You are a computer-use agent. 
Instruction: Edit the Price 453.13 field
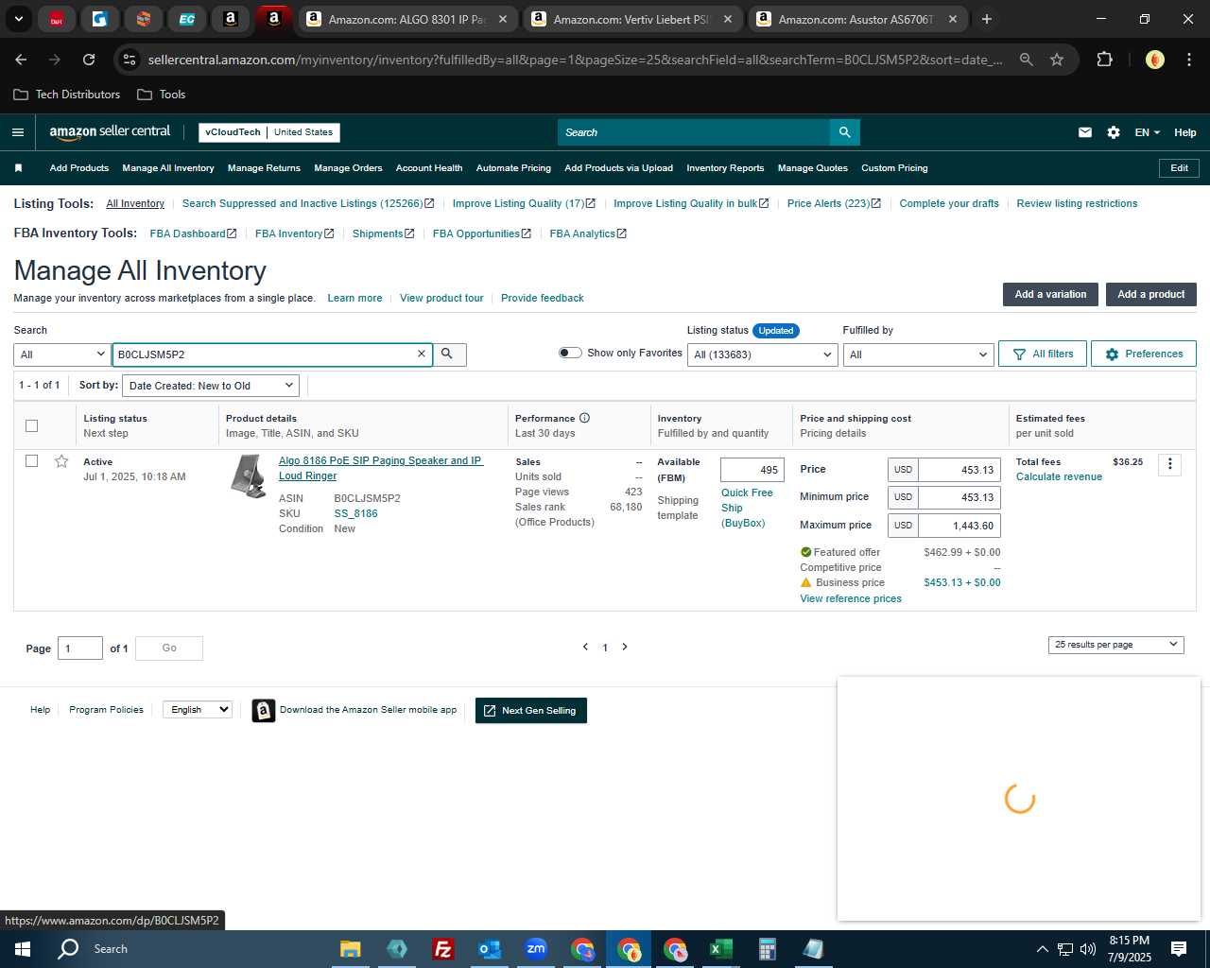point(959,470)
